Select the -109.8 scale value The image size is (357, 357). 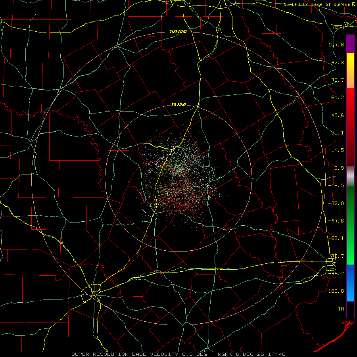point(335,291)
